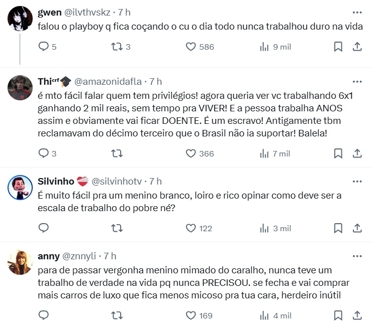Open more options on the @amazonidafla tweet
The width and height of the screenshot is (373, 328).
(x=357, y=81)
